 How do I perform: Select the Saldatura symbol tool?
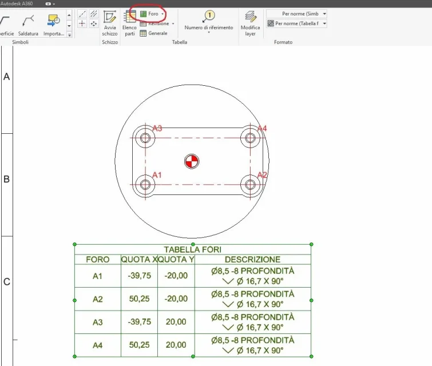click(x=28, y=25)
